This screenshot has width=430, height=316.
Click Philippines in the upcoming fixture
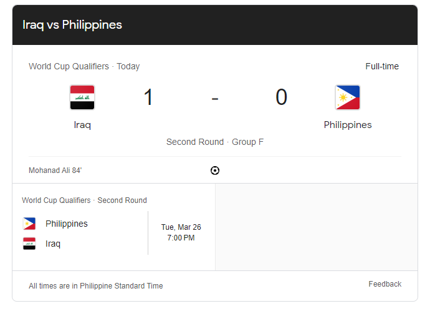pyautogui.click(x=67, y=224)
